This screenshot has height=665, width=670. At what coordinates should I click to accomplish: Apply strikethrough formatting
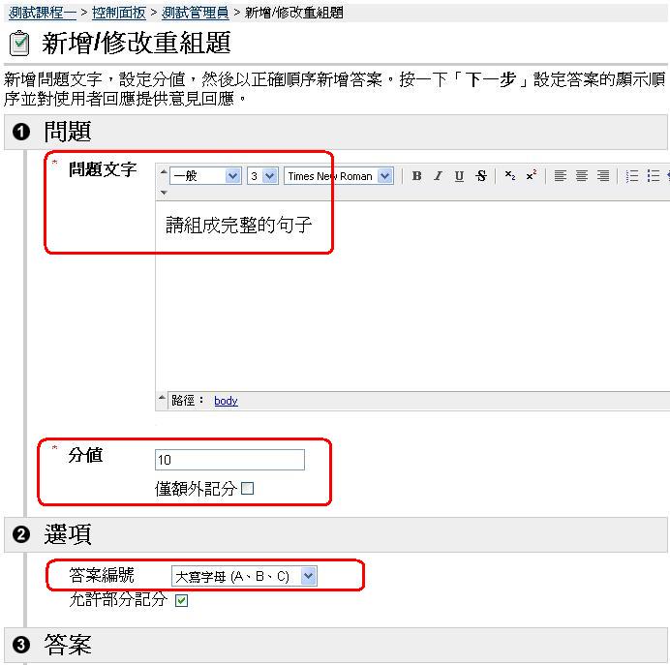tap(481, 176)
